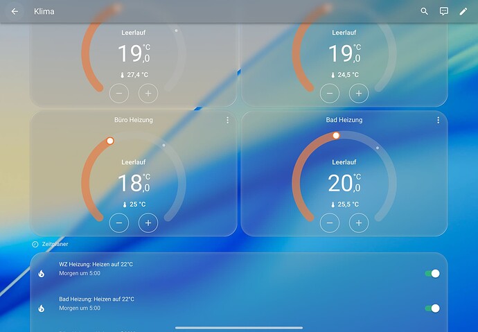The width and height of the screenshot is (478, 332).
Task: Click the Büro Heizung slider handle
Action: 110,141
